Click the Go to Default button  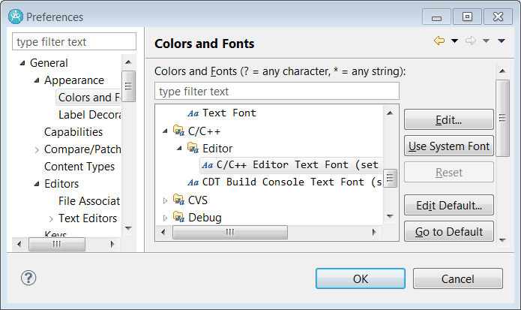point(449,231)
